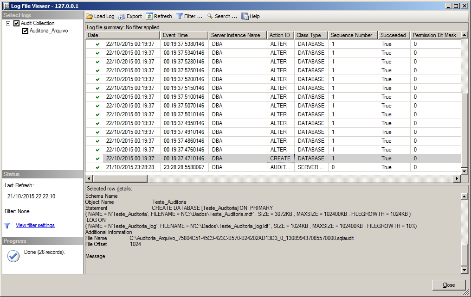Click log grid scroll up arrow
Image resolution: width=471 pixels, height=297 pixels.
click(x=465, y=35)
